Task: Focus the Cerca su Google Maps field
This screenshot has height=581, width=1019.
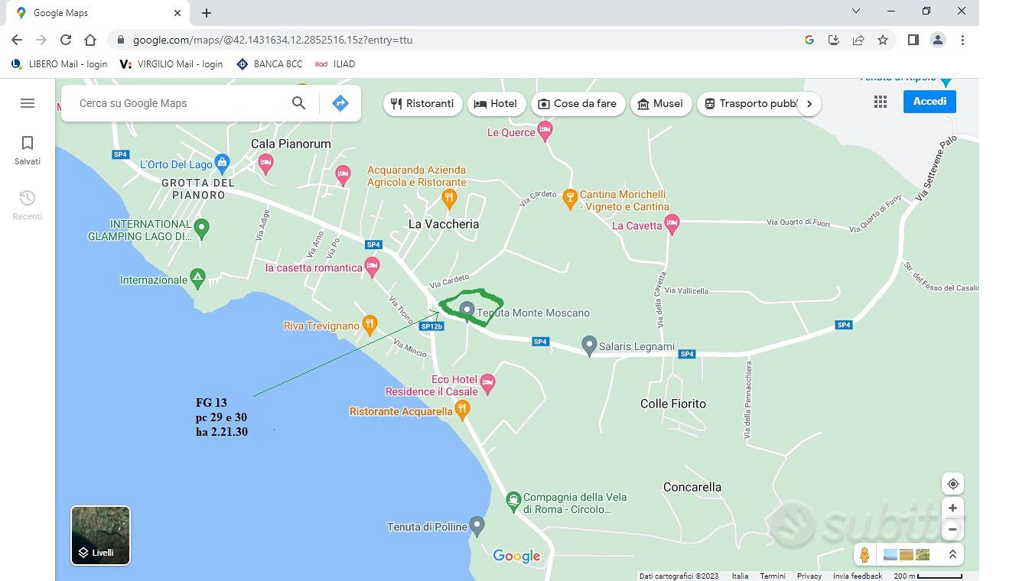Action: [181, 103]
